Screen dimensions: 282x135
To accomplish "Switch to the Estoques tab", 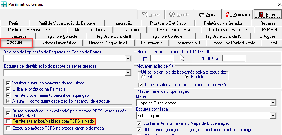I will click(x=267, y=36).
